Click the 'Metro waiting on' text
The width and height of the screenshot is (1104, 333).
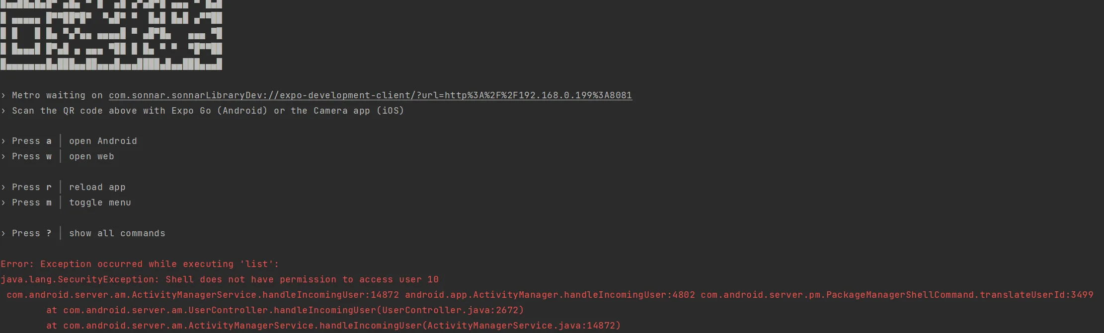57,95
